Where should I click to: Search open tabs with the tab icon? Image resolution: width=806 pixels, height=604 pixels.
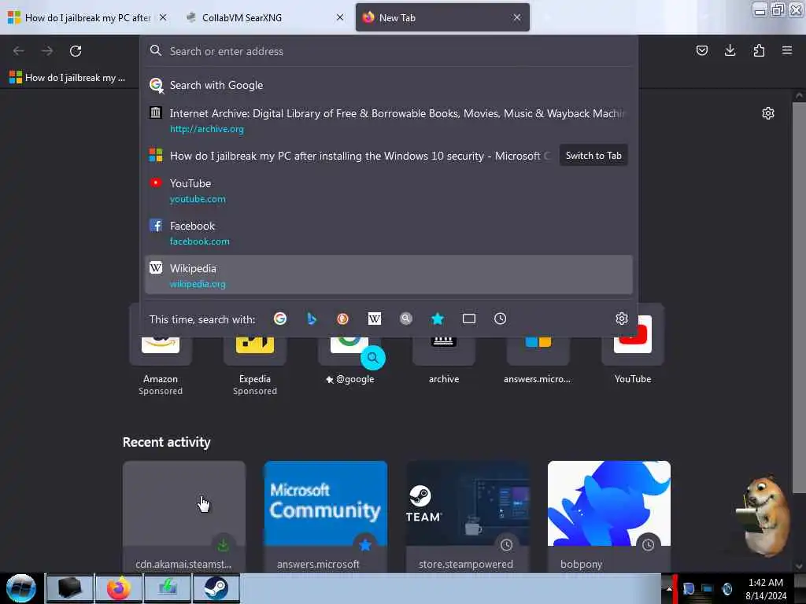469,319
